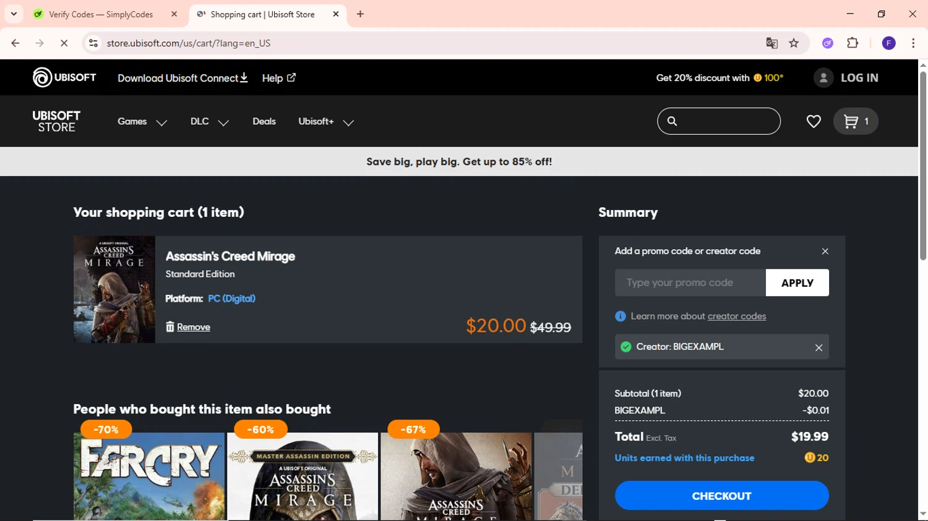This screenshot has height=521, width=928.
Task: Open the browser extensions puzzle icon
Action: tap(853, 43)
